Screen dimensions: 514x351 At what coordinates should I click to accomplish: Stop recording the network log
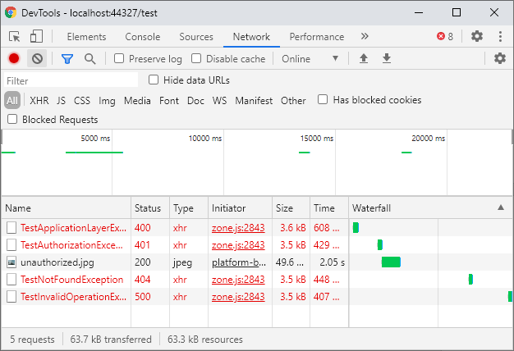(14, 58)
